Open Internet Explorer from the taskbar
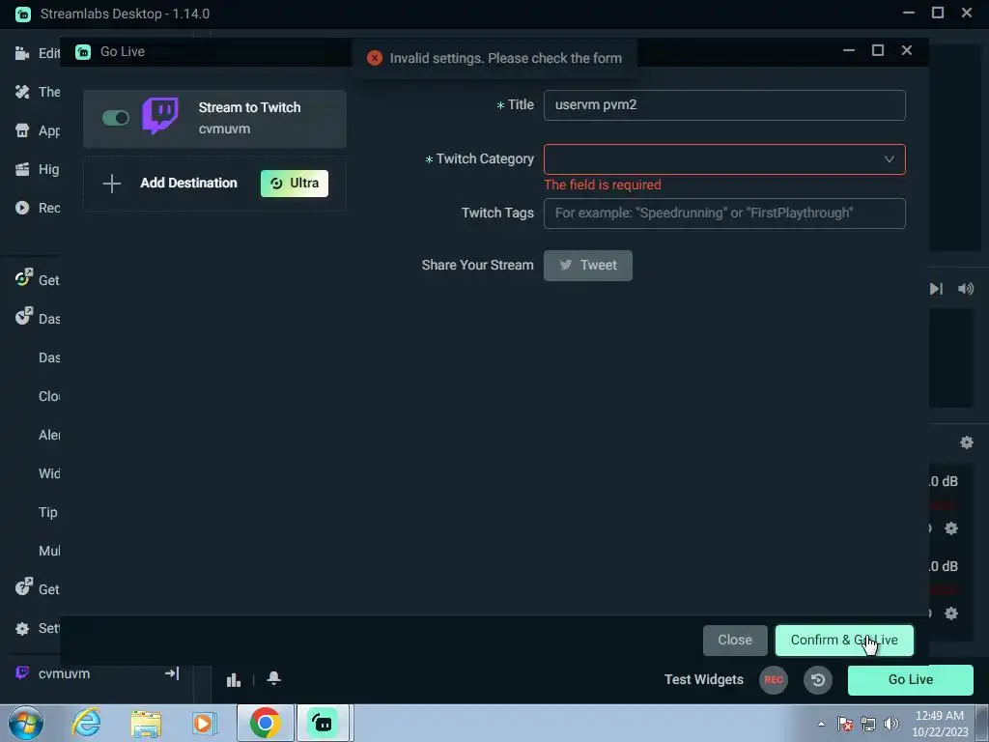This screenshot has width=989, height=742. pyautogui.click(x=86, y=723)
